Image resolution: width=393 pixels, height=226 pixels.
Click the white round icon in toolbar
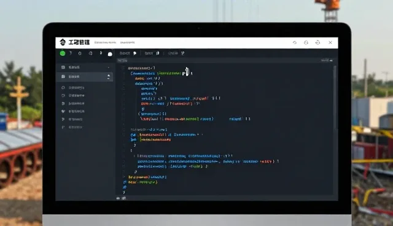pyautogui.click(x=110, y=53)
